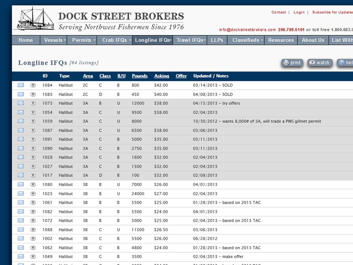353x265 pixels.
Task: Expand the Vessels dropdown menu
Action: 54,40
